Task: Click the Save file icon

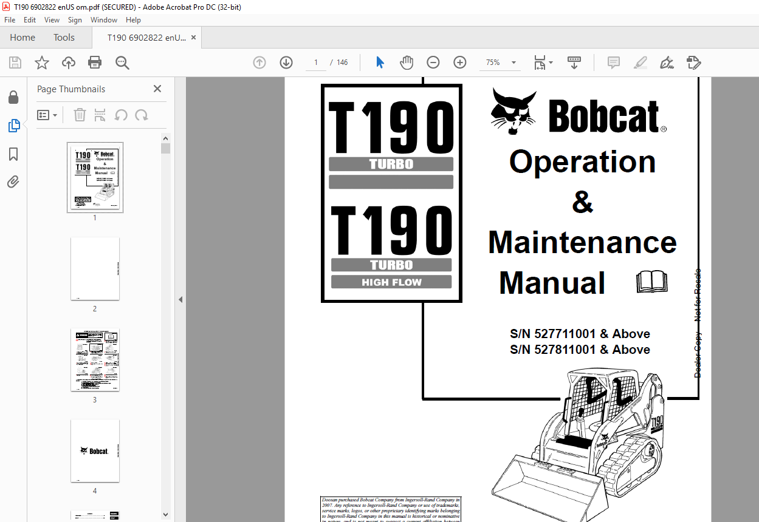Action: [x=15, y=63]
